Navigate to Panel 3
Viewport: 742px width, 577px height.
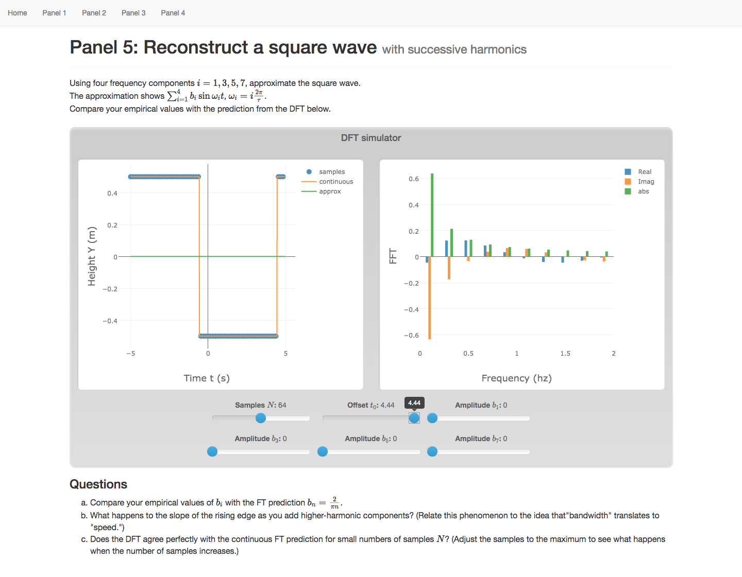pos(133,13)
